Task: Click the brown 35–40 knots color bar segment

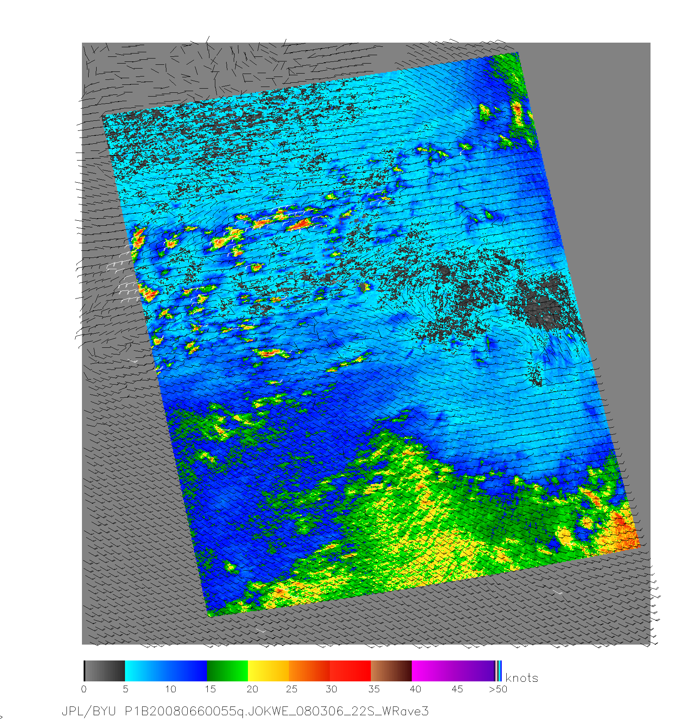Action: (x=391, y=671)
